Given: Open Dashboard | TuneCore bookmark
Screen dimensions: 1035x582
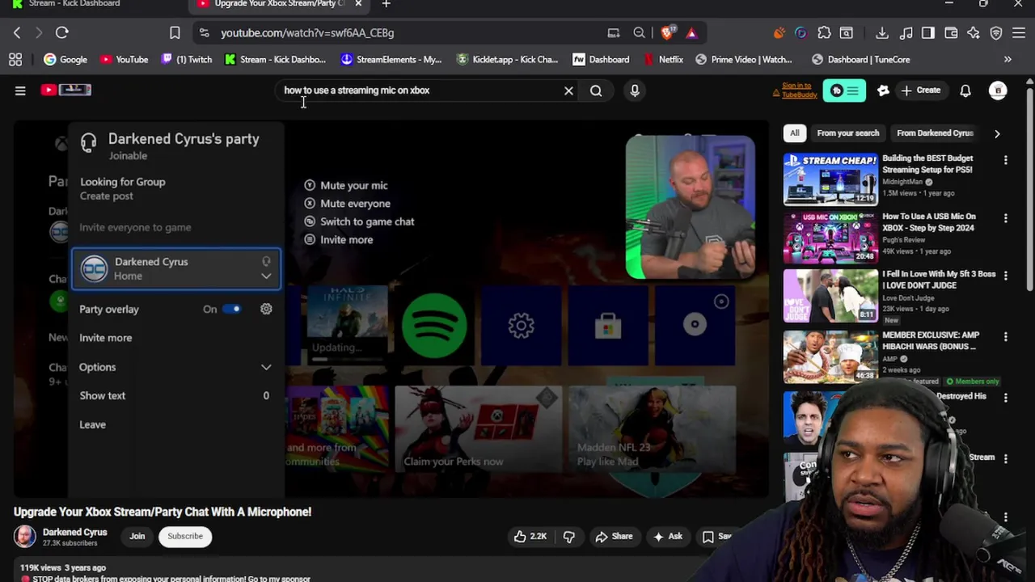Looking at the screenshot, I should pyautogui.click(x=860, y=60).
